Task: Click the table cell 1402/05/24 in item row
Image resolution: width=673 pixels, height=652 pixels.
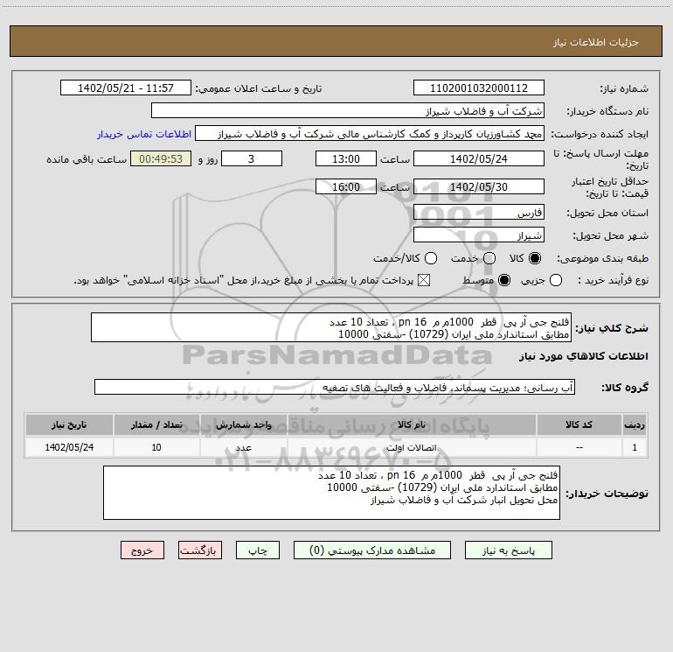Action: [69, 447]
